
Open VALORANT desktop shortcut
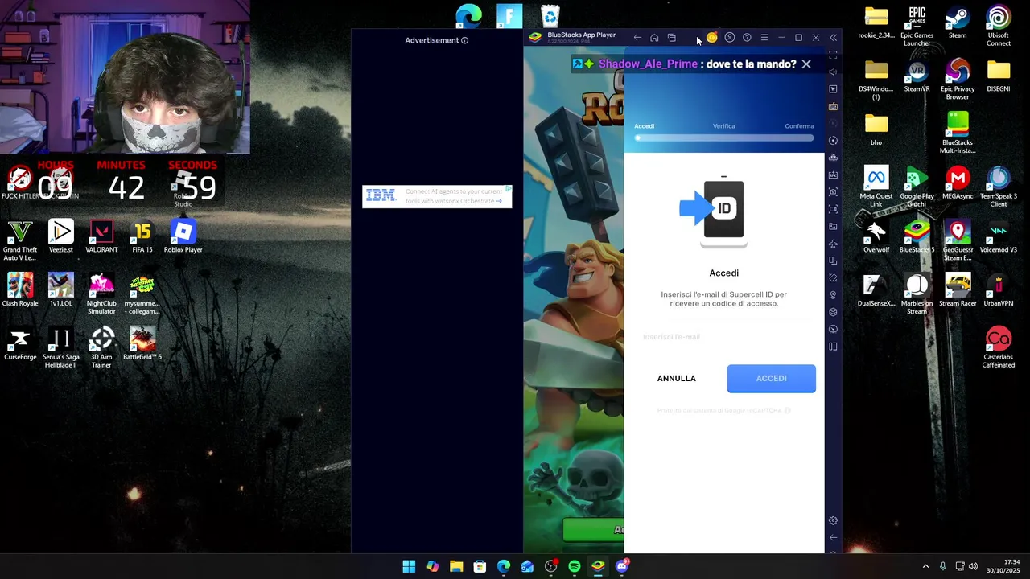[x=101, y=236]
